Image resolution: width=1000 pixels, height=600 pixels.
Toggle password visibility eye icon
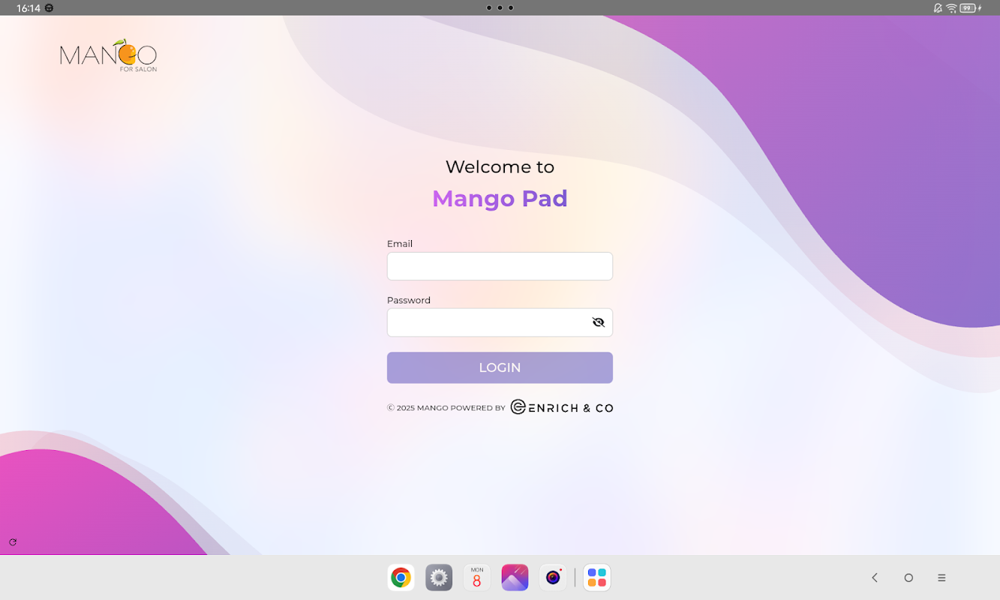point(598,322)
